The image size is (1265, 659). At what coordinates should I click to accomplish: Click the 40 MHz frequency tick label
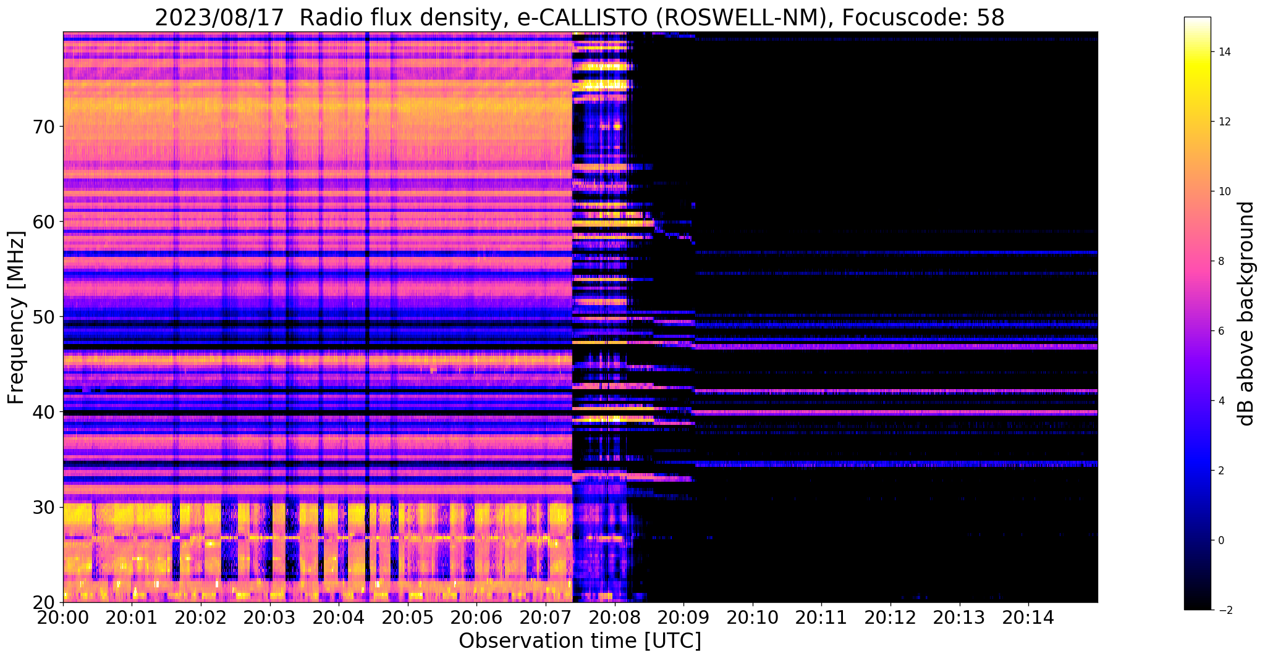pyautogui.click(x=43, y=412)
